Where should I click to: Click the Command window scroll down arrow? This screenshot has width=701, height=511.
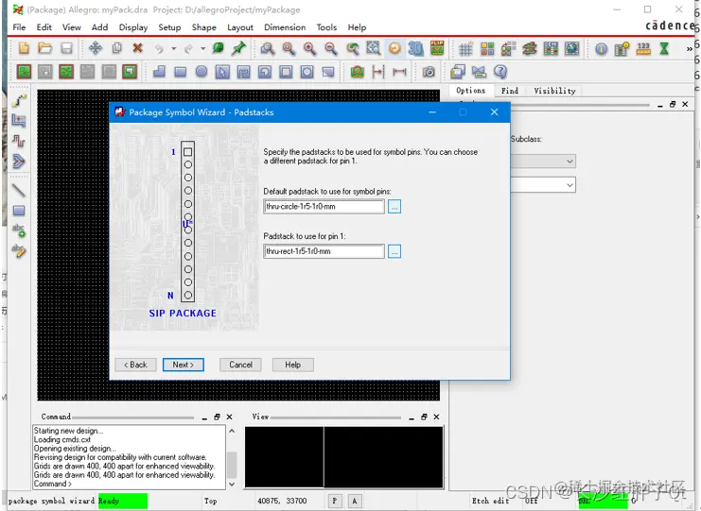(x=232, y=484)
